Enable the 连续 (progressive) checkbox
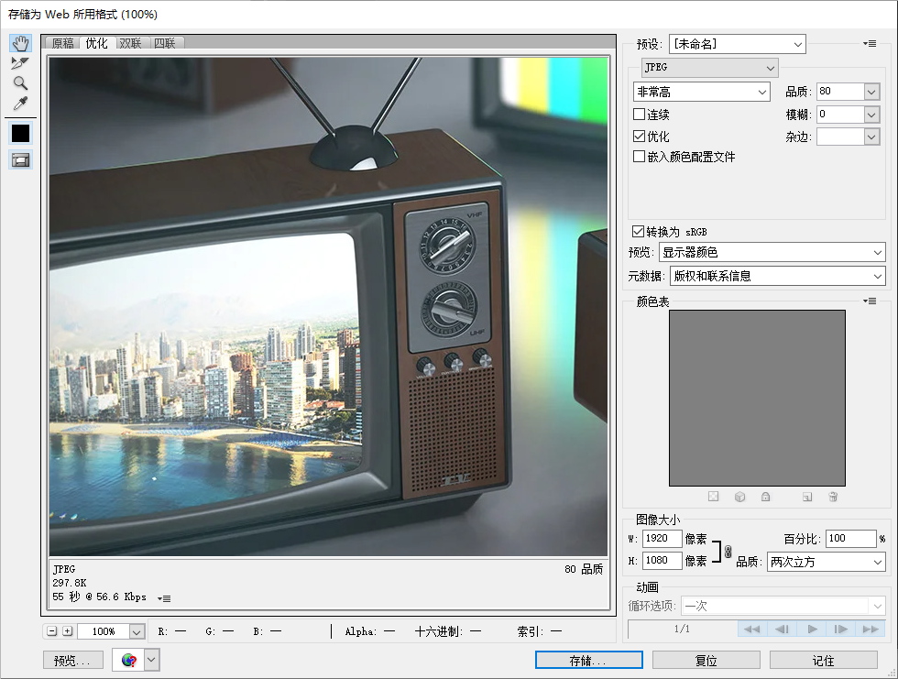Image resolution: width=898 pixels, height=679 pixels. 640,115
